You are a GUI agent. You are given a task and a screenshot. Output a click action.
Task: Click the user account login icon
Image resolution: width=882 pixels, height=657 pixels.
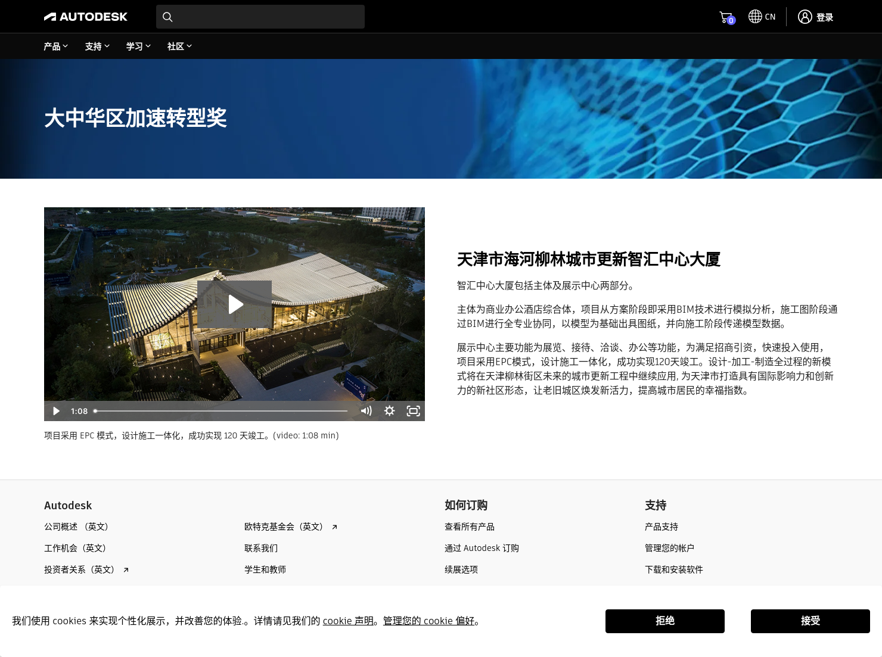click(x=805, y=17)
